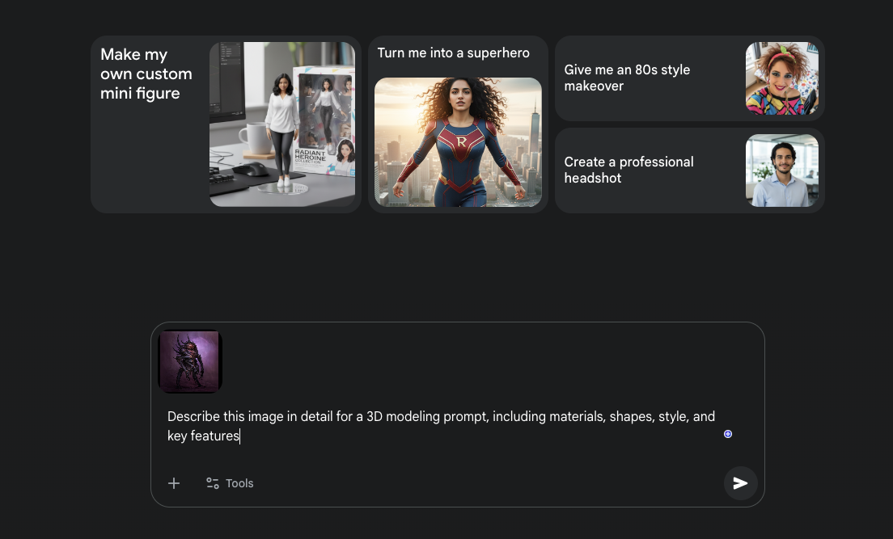Choose the "Turn me into a superhero" suggestion
893x539 pixels.
[x=453, y=53]
